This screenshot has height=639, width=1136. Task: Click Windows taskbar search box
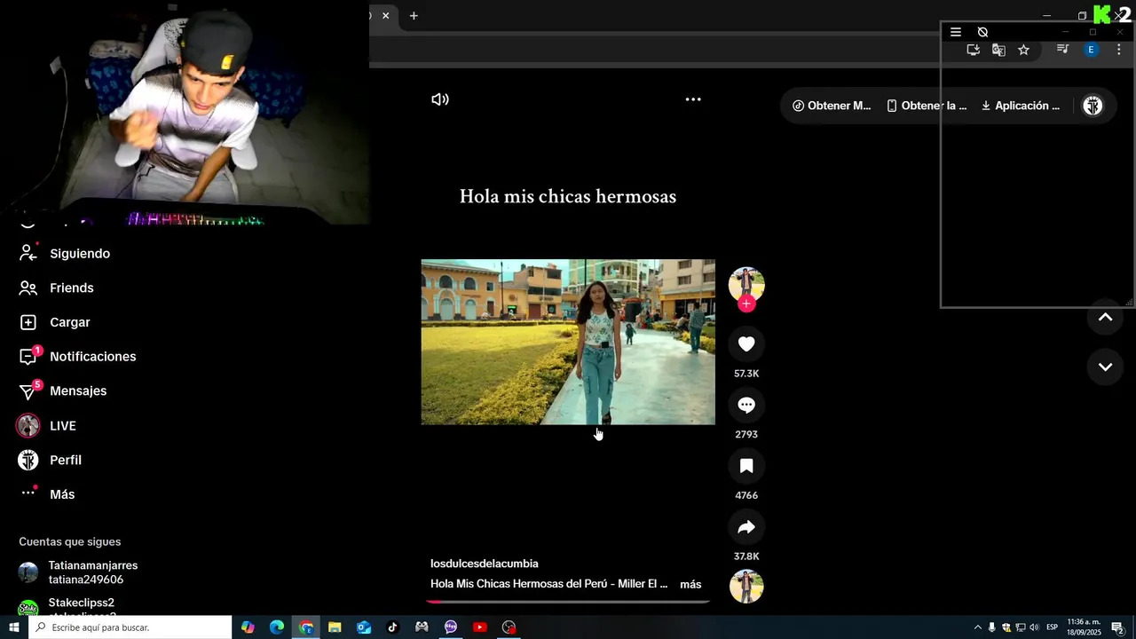tap(130, 627)
